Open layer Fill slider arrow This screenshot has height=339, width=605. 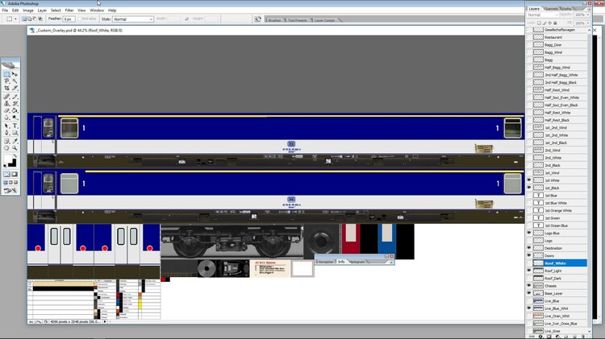(x=588, y=23)
